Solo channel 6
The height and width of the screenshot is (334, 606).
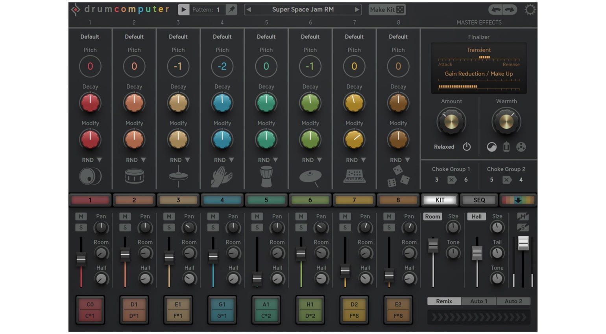(301, 227)
